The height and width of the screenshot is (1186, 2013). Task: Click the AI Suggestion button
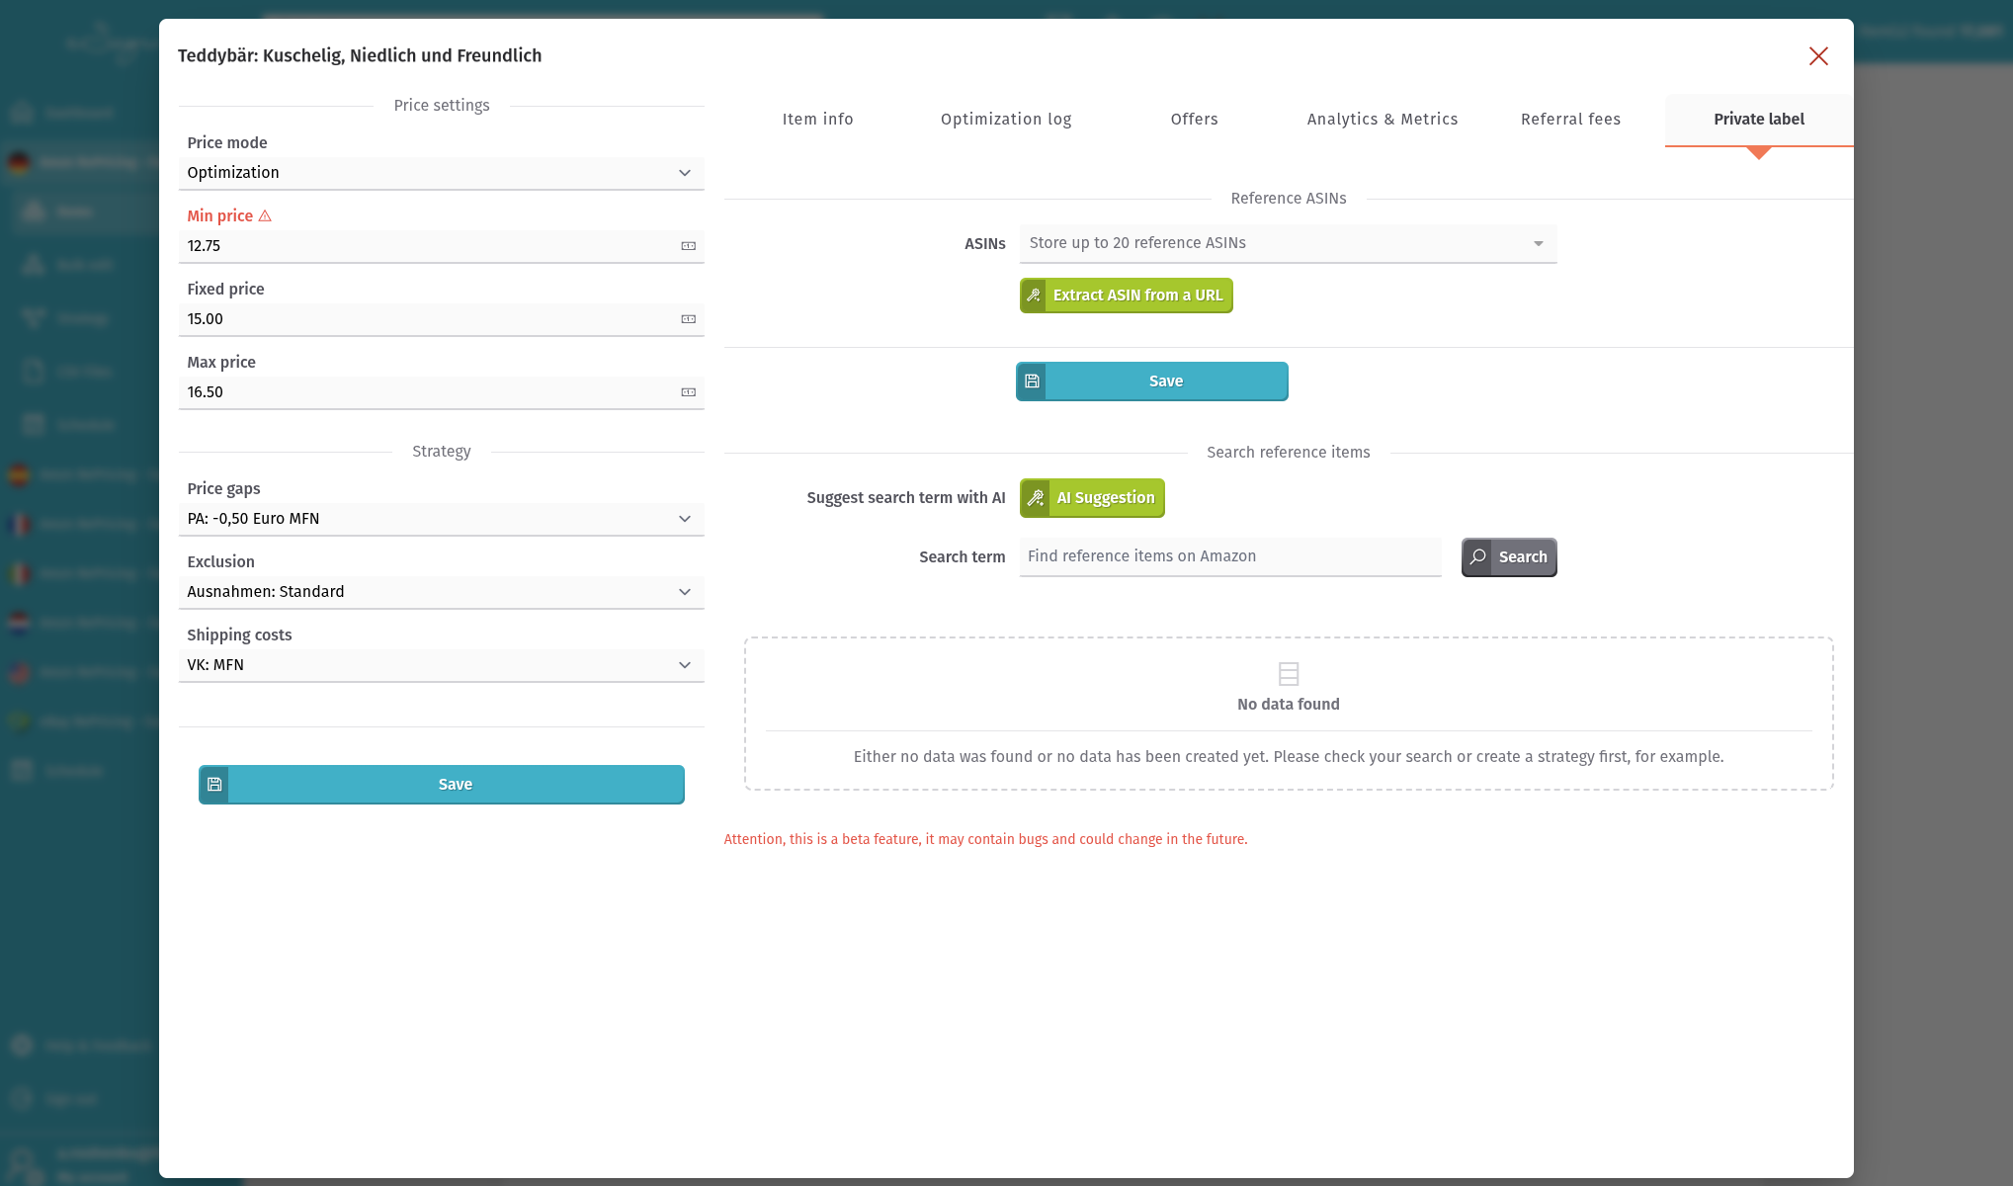pyautogui.click(x=1104, y=498)
